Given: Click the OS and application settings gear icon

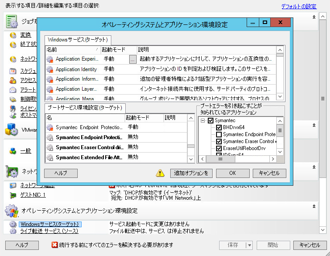Looking at the screenshot, I should click(x=12, y=211).
